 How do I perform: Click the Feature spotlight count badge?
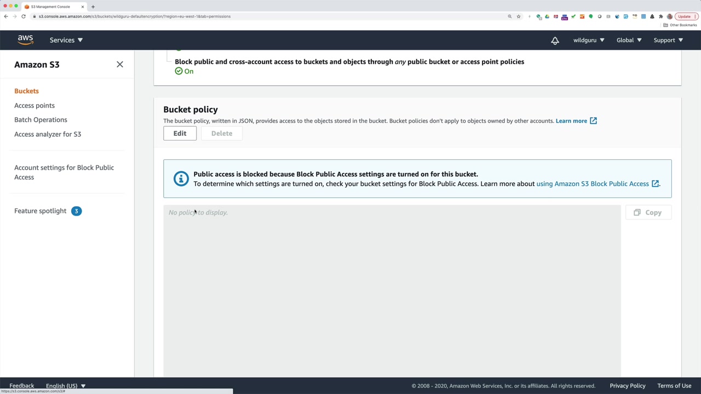[x=76, y=211]
